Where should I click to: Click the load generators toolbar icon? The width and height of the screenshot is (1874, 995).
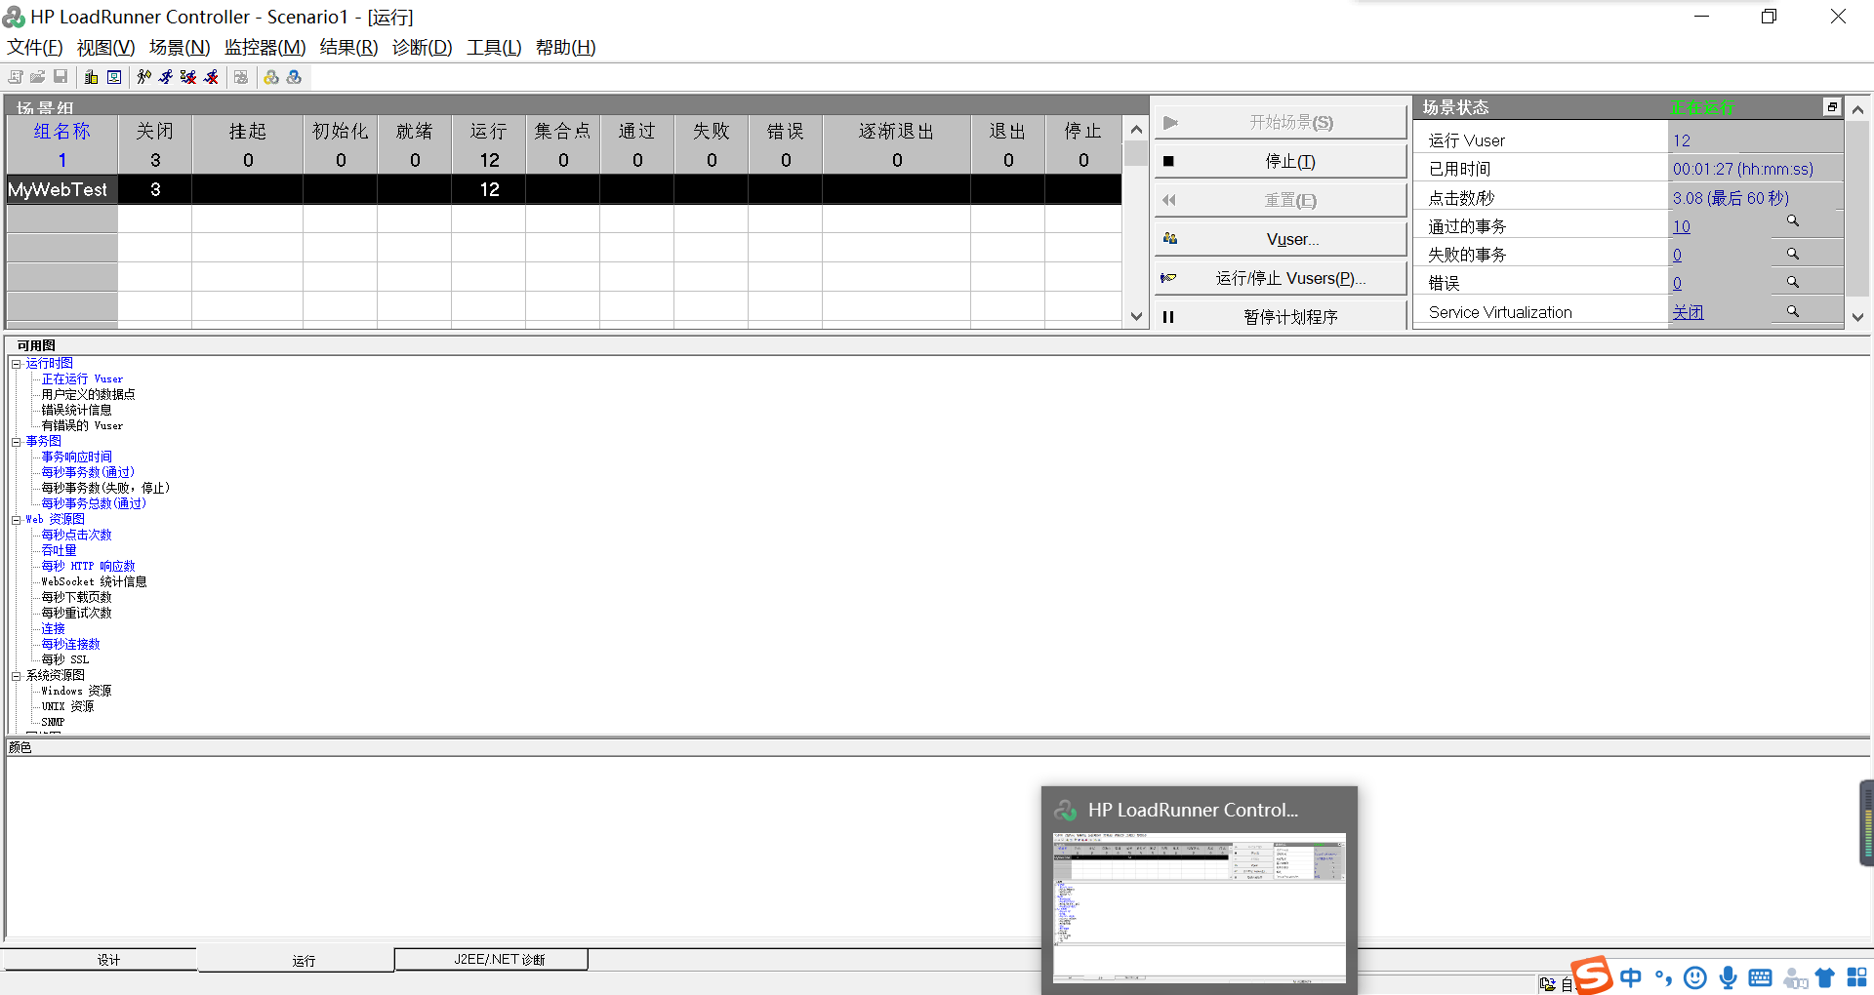(x=91, y=77)
